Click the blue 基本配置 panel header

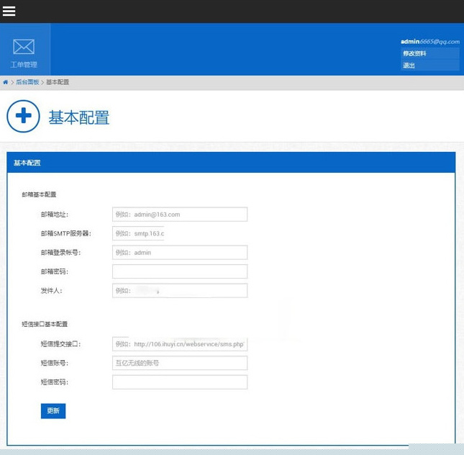(231, 163)
